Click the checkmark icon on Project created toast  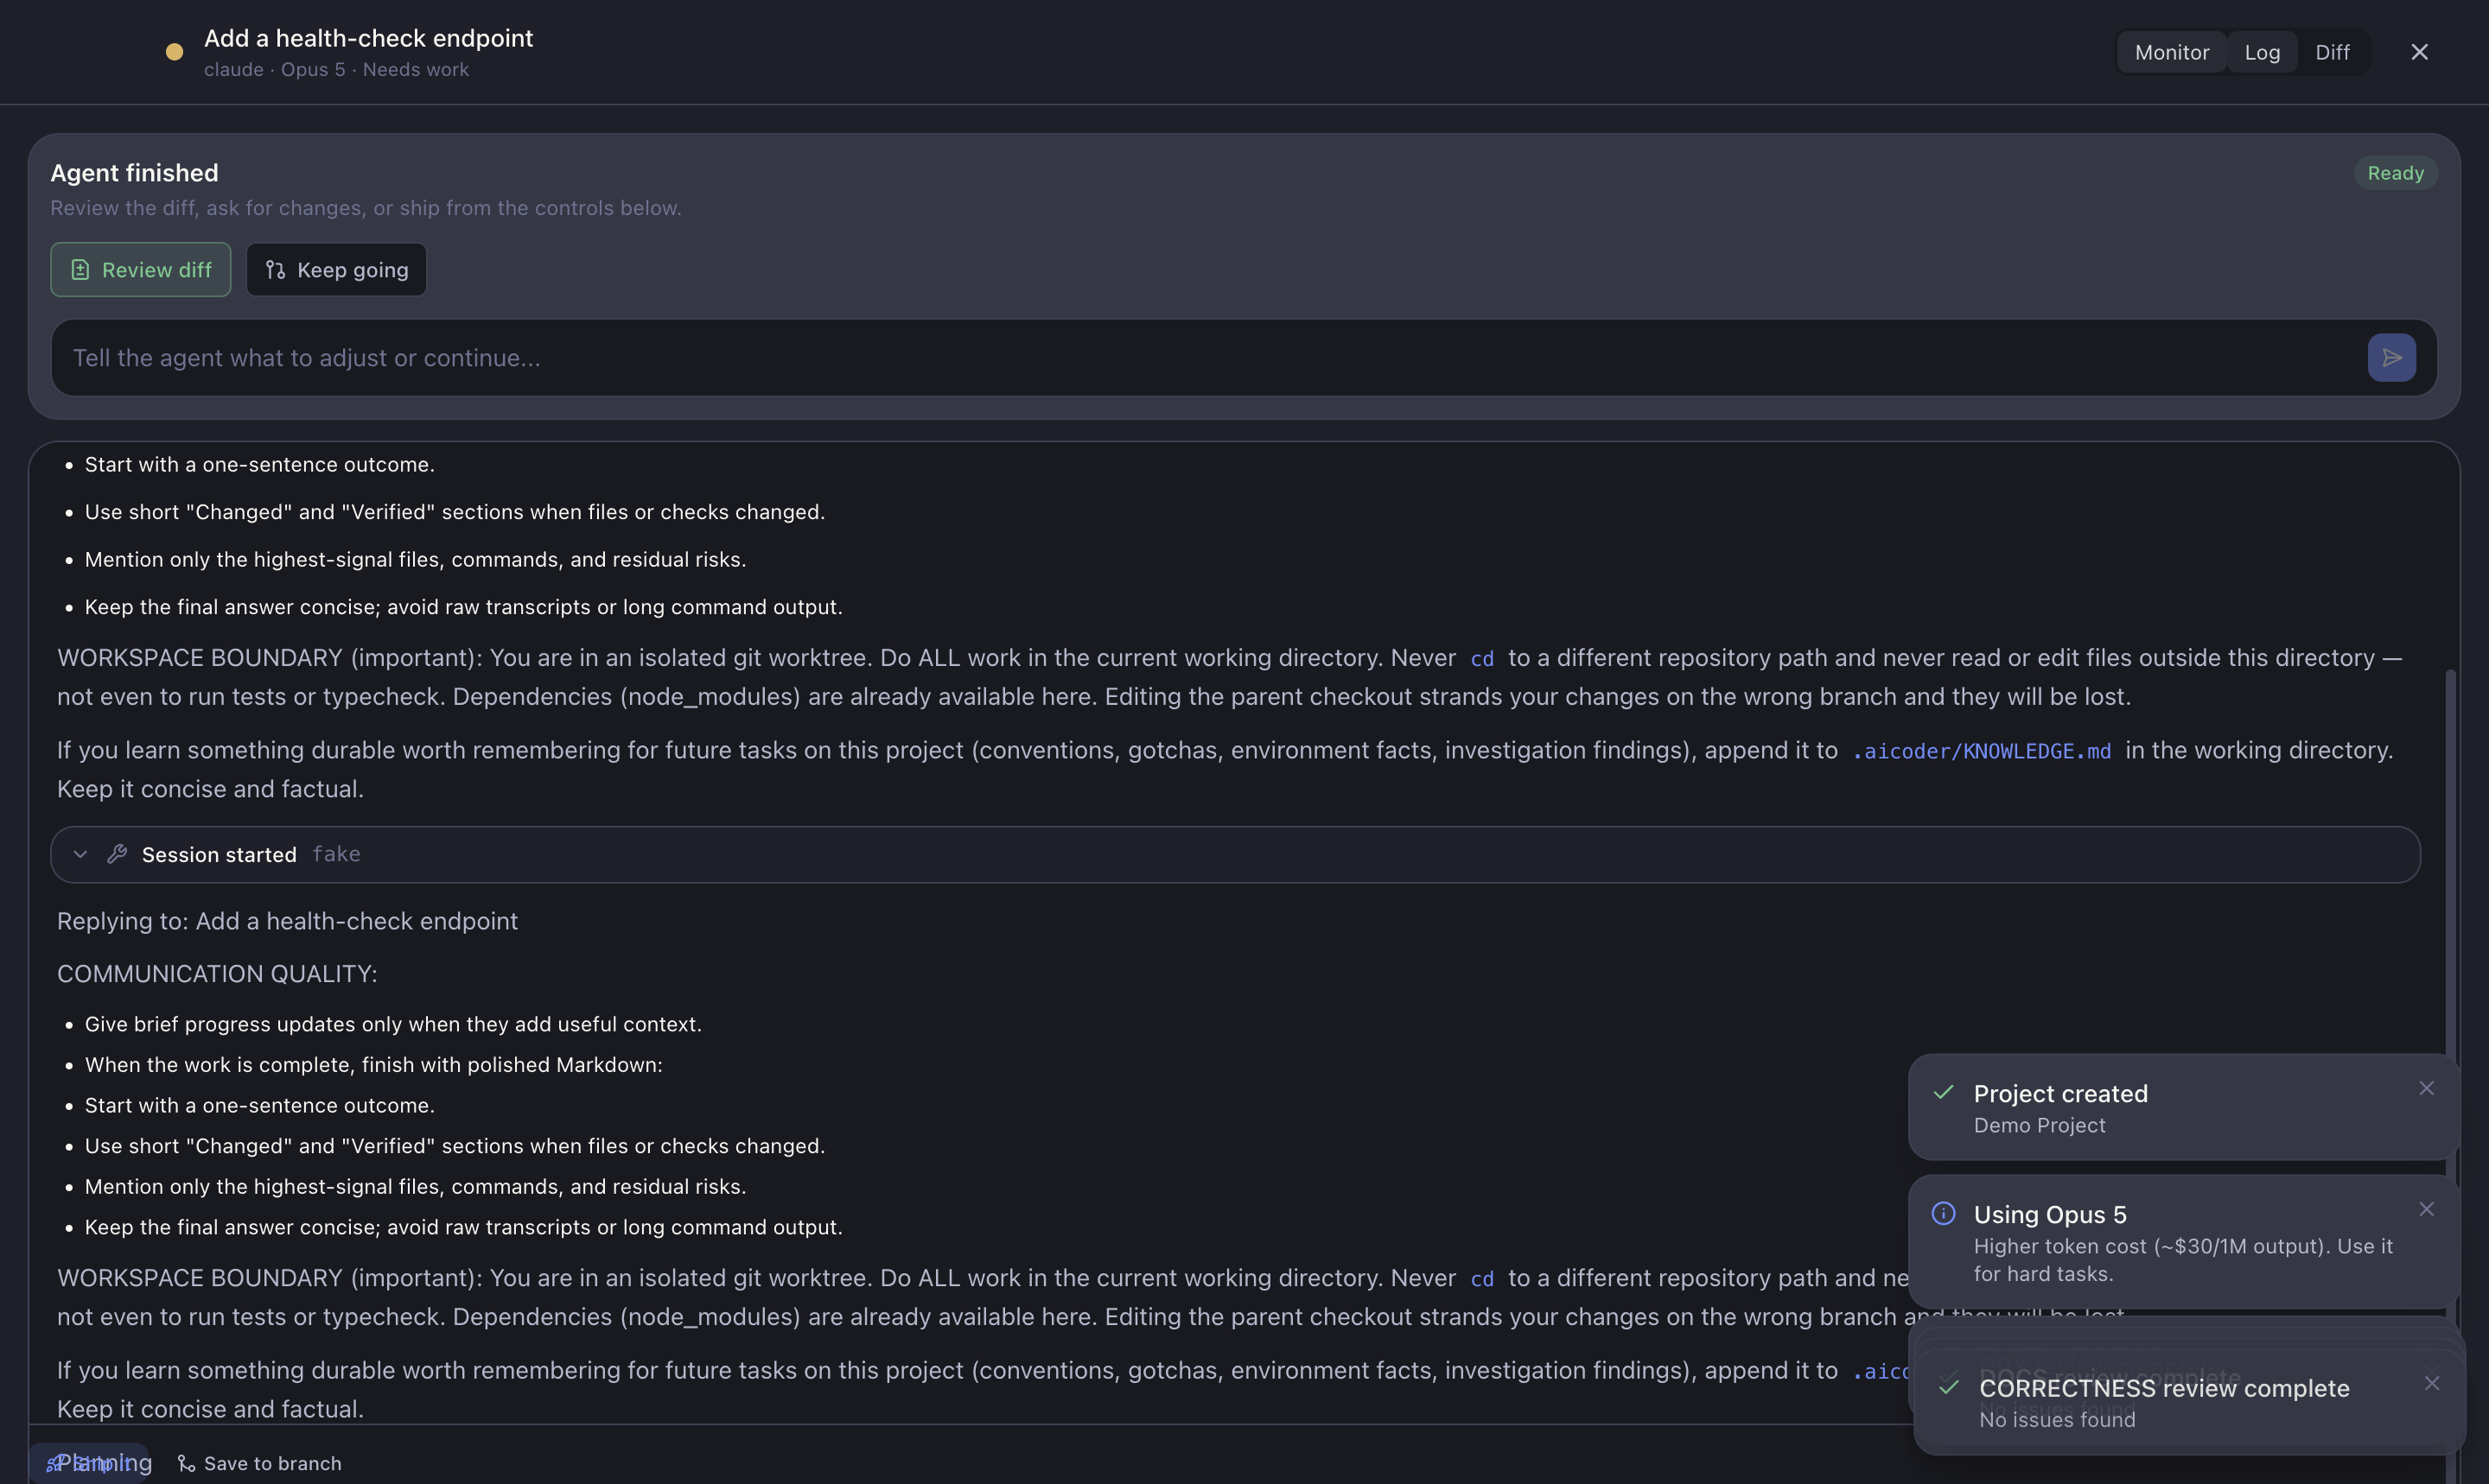coord(1943,1092)
